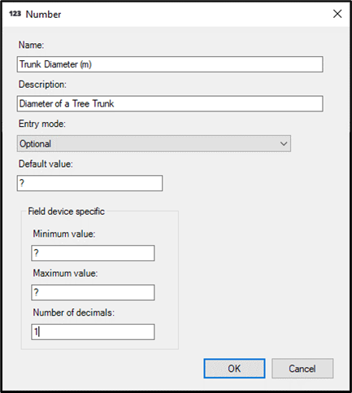Focus the Description field reading Diameter of a Tree Trunk

[170, 103]
